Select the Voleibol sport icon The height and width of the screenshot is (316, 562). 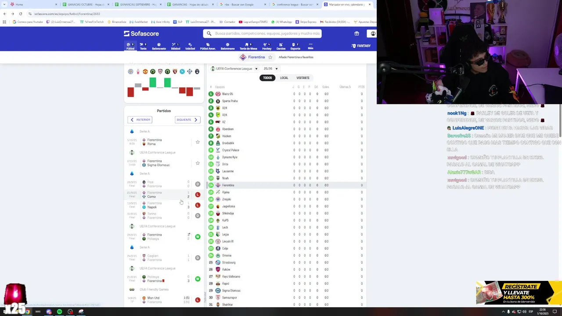tap(190, 46)
